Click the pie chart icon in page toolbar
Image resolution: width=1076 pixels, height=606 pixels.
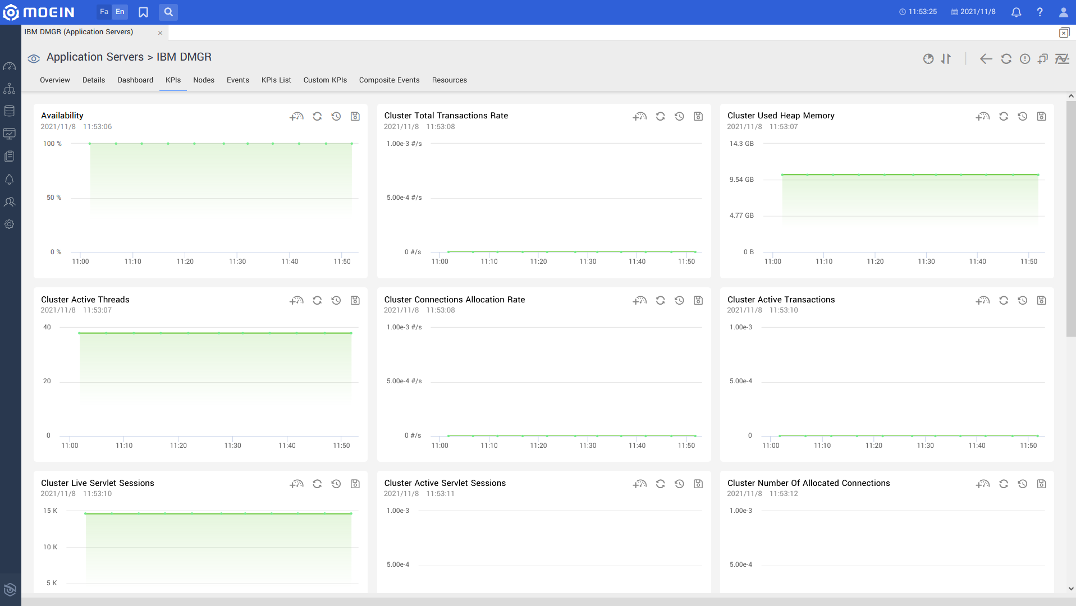point(928,59)
